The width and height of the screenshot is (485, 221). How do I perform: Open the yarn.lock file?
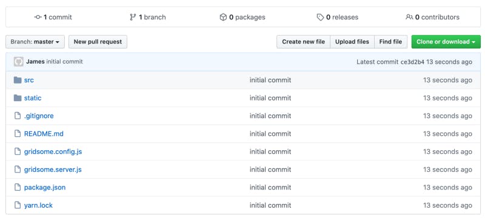[38, 205]
